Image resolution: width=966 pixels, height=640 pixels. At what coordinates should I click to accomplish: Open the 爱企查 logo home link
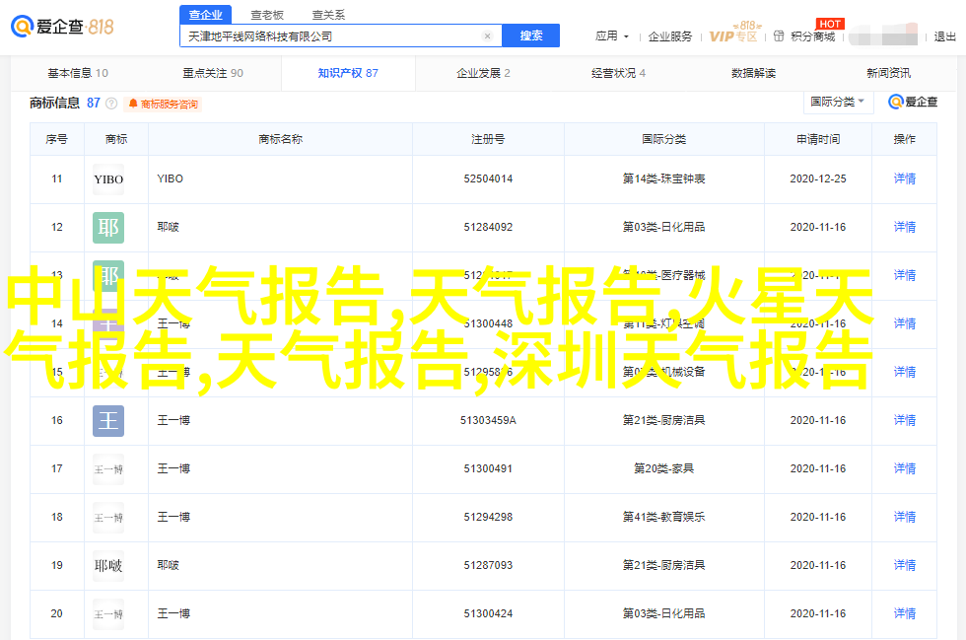coord(62,27)
